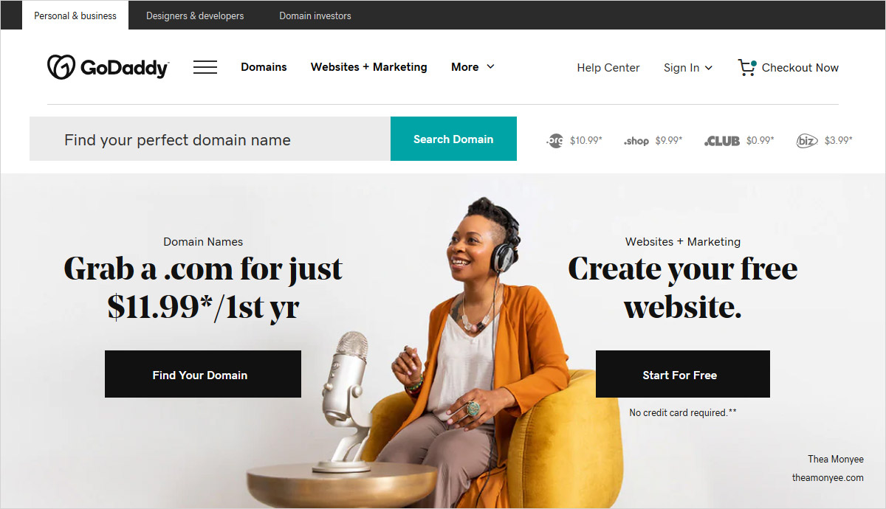The image size is (886, 509).
Task: Expand the More dropdown menu
Action: (473, 67)
